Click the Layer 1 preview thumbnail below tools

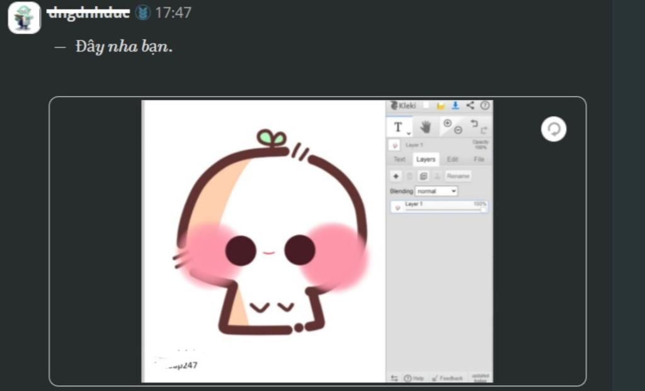pos(394,145)
